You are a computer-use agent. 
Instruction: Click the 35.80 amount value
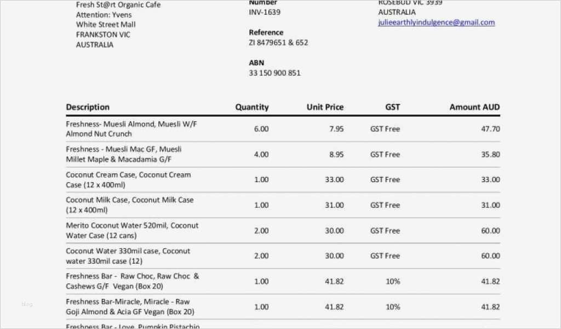(x=490, y=155)
